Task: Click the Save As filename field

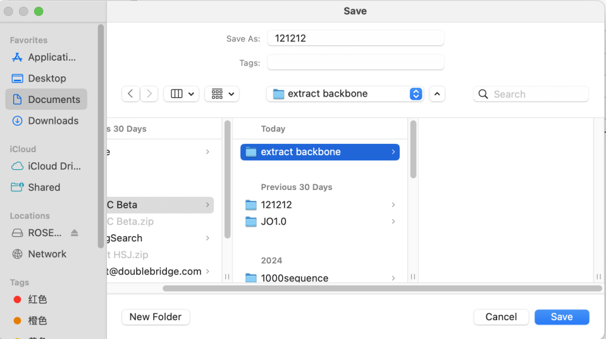Action: (x=356, y=39)
